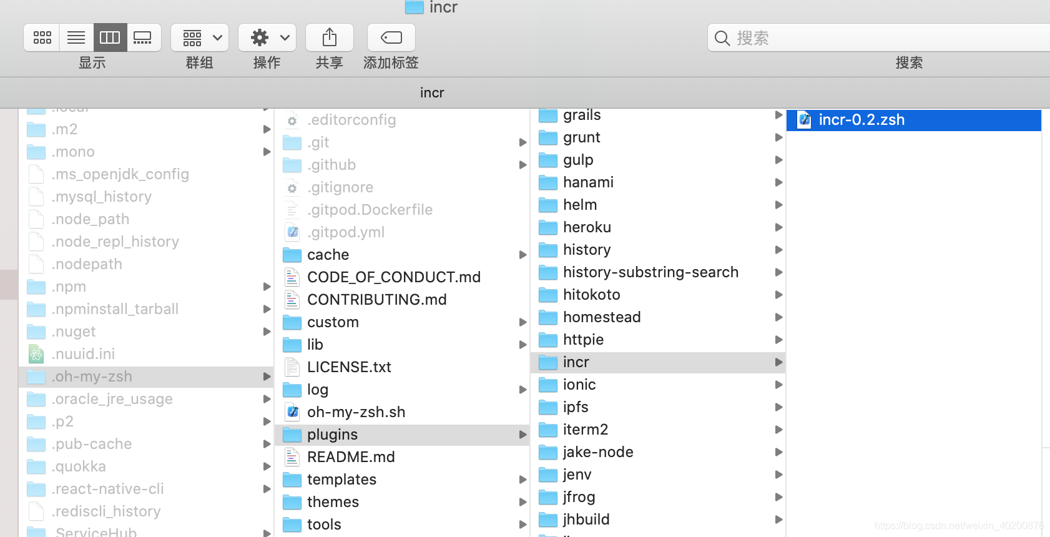Select the jfrog folder
1050x537 pixels.
coord(659,497)
